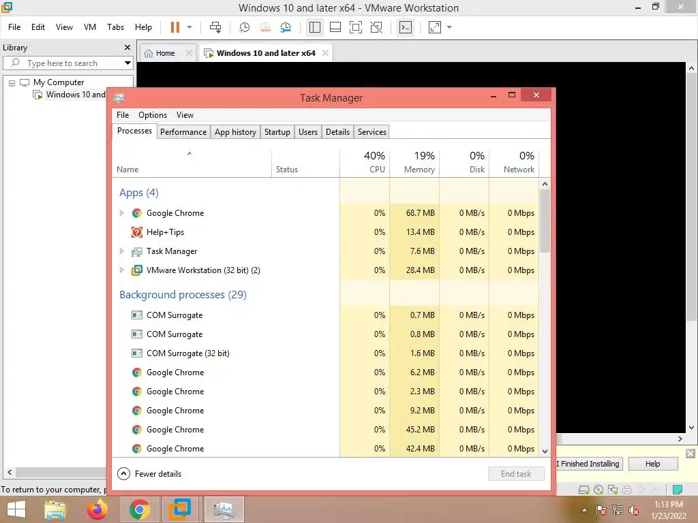The image size is (698, 523).
Task: Click the network adapter status bar icon
Action: 613,490
